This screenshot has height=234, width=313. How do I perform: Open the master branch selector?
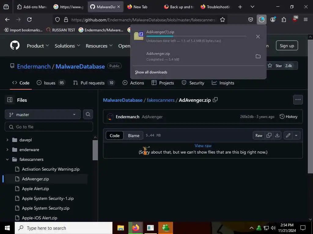[43, 115]
